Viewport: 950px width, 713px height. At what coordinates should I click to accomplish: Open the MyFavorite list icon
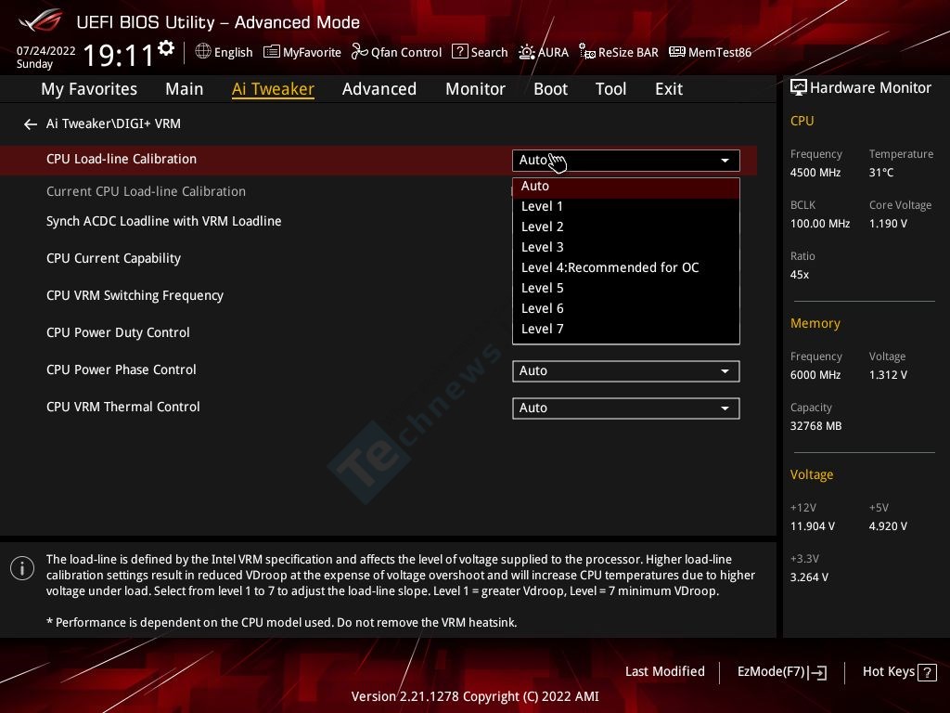[272, 52]
